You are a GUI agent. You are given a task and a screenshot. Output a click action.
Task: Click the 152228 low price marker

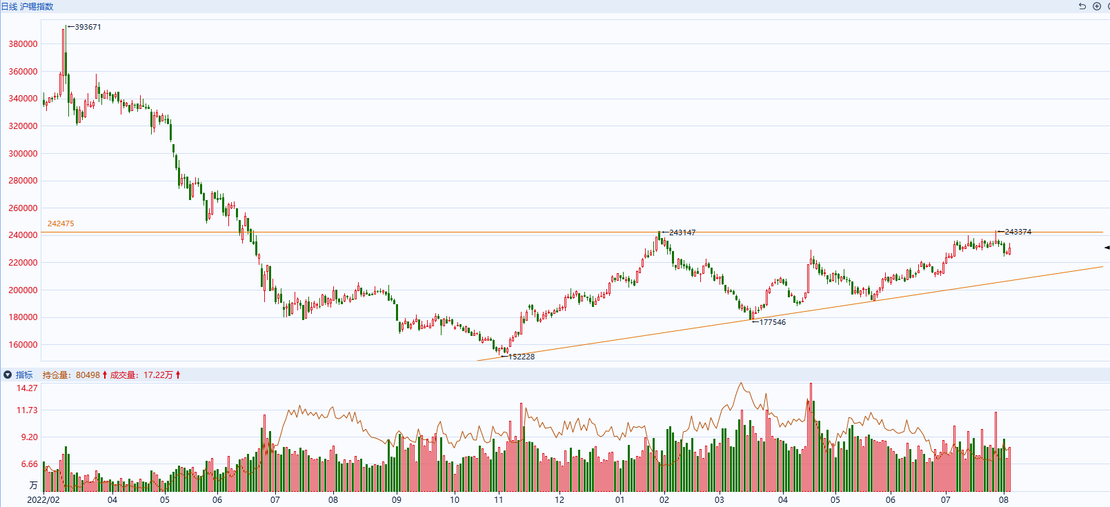(x=521, y=357)
